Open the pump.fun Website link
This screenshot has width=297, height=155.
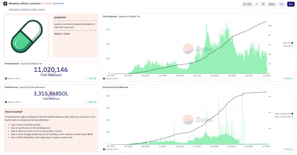[x=58, y=34]
